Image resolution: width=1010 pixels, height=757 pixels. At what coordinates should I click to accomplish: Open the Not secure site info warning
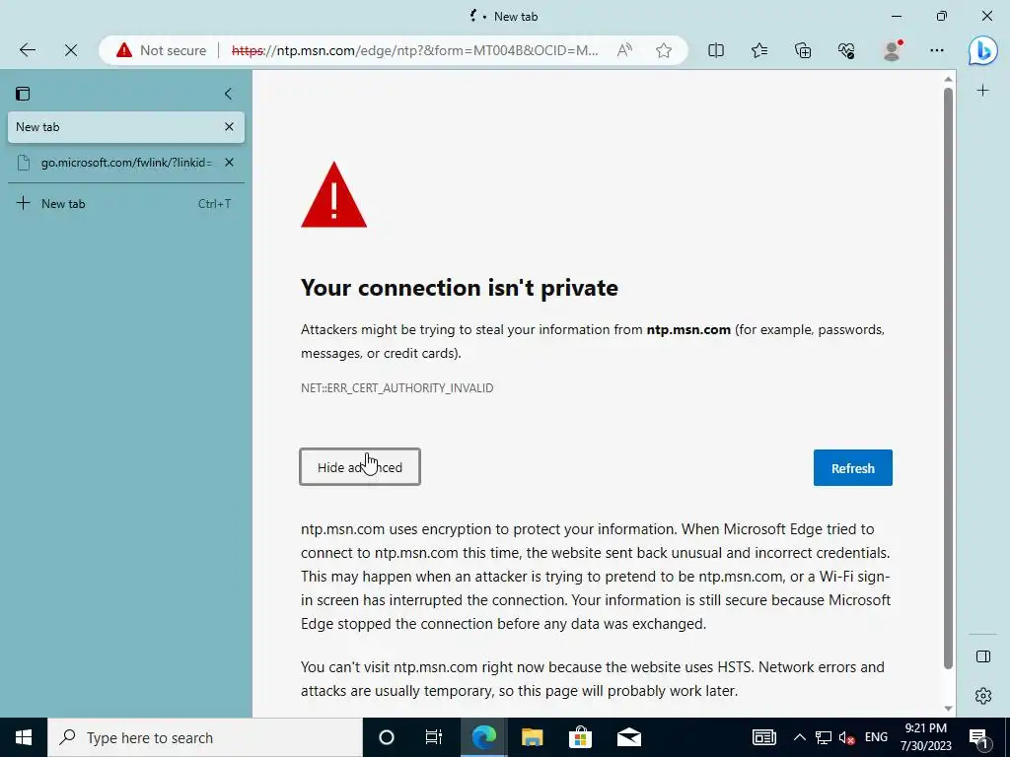[161, 50]
